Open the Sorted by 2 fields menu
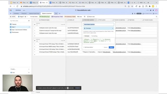The width and height of the screenshot is (167, 94). pos(70,17)
